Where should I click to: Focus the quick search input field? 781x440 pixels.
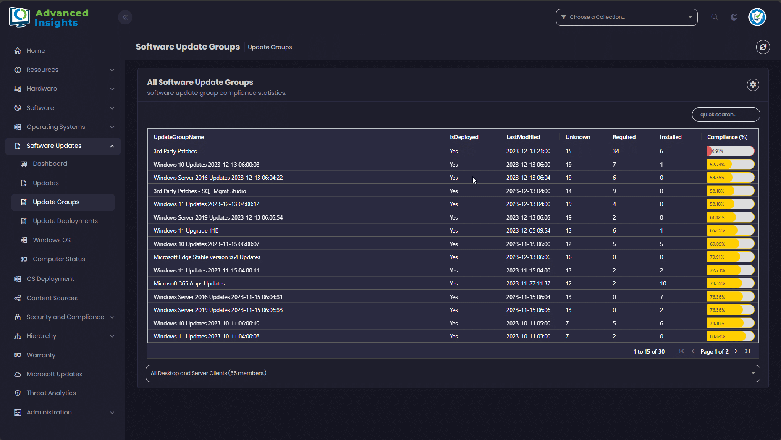[726, 115]
